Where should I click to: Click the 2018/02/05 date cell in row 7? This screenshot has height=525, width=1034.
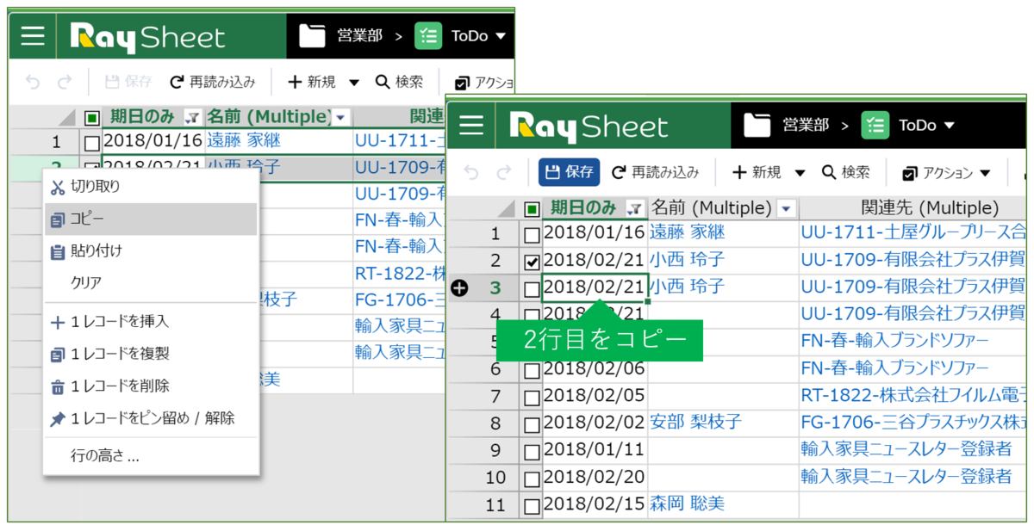[595, 396]
